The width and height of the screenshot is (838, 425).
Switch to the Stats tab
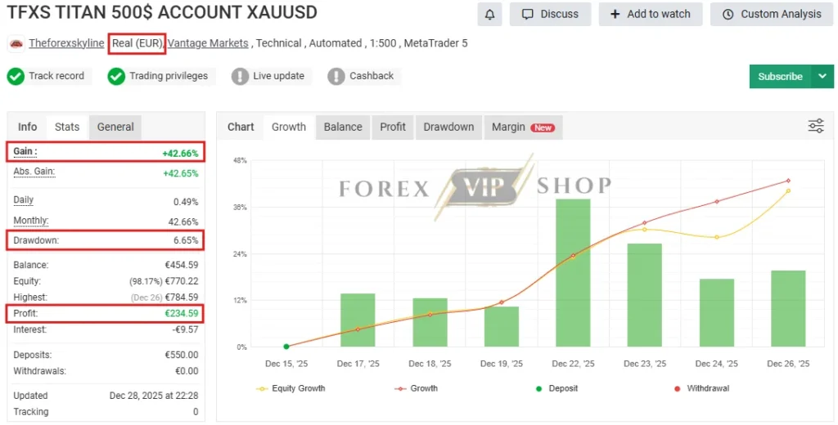coord(67,127)
